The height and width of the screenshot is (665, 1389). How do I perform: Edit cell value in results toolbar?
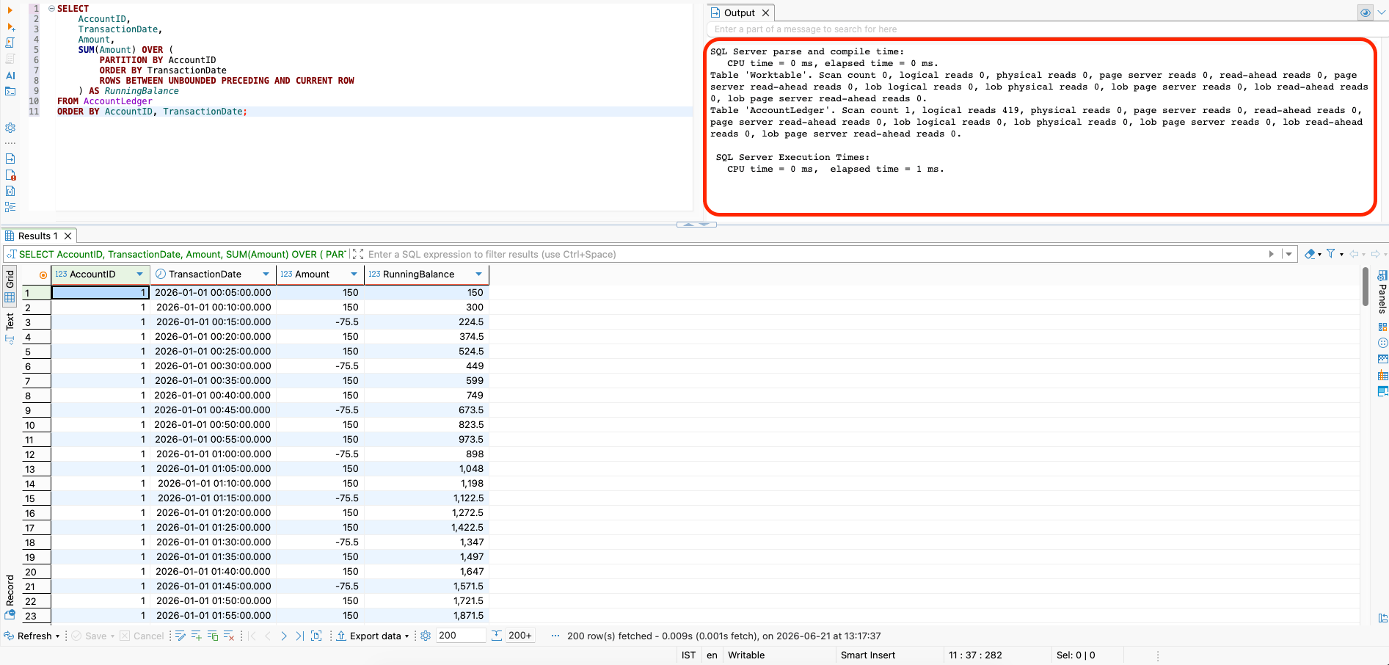[181, 636]
